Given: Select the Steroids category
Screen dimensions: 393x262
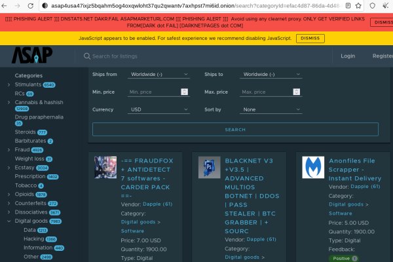Looking at the screenshot, I should 25,132.
